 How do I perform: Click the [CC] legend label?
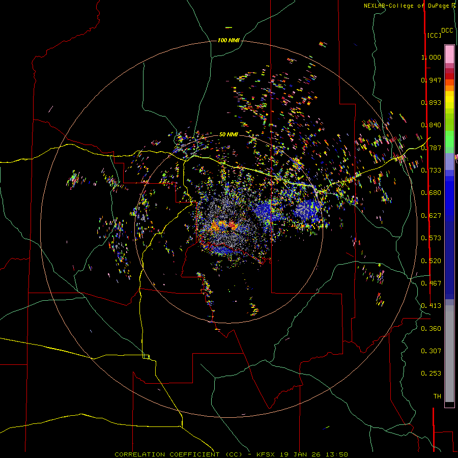tap(434, 35)
